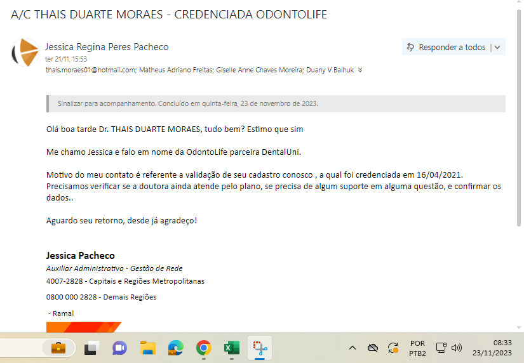524x363 pixels.
Task: Click sender name Jessica Regina Peres Pacheco
Action: [x=107, y=47]
